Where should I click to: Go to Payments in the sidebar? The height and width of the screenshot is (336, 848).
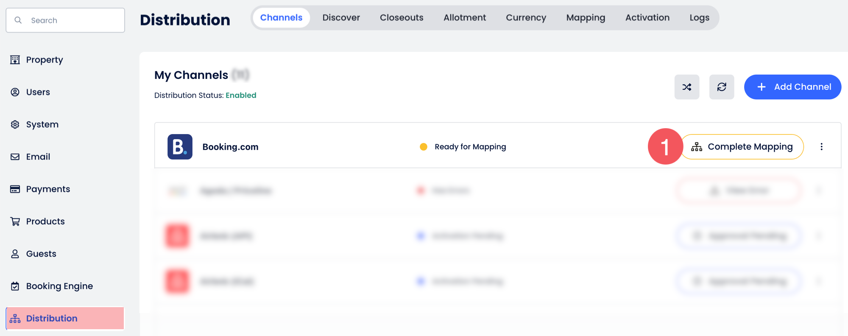48,189
